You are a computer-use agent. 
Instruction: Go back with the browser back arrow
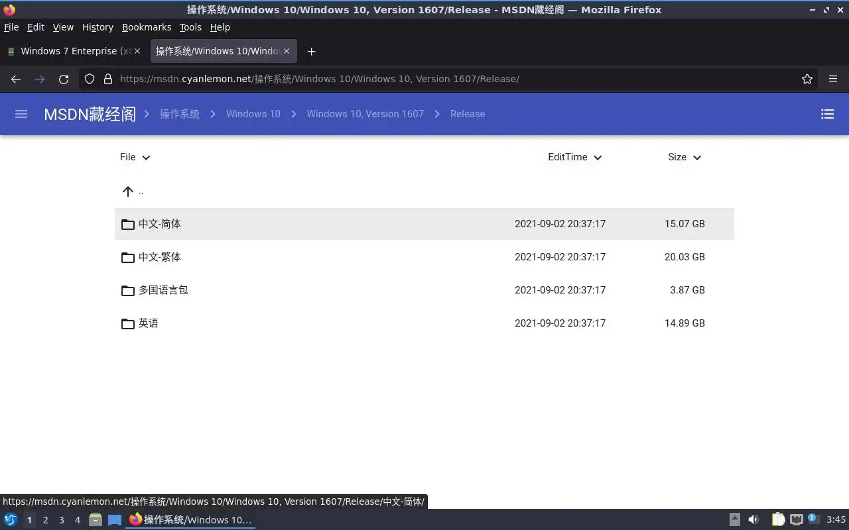16,79
